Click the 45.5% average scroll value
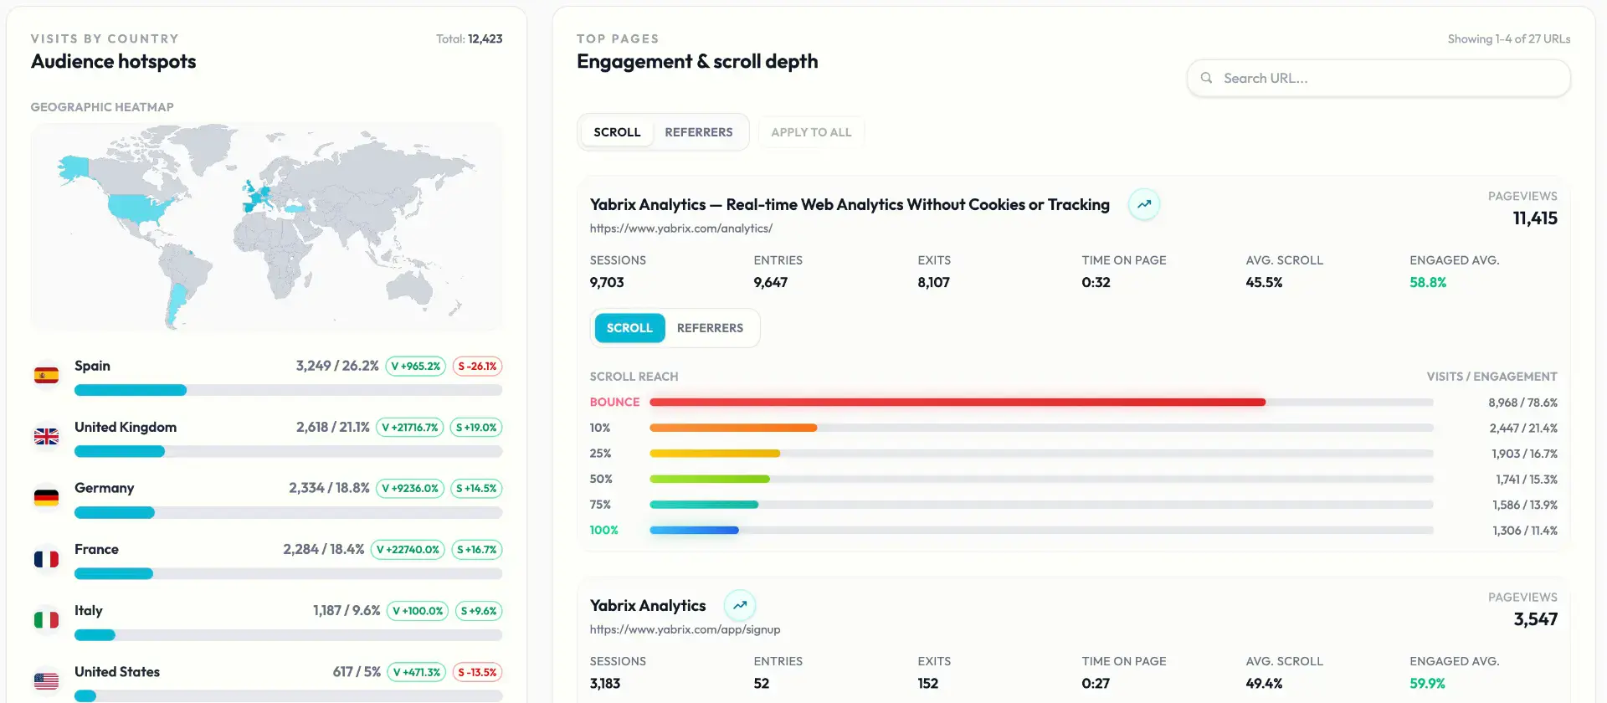Viewport: 1607px width, 703px height. click(1264, 283)
